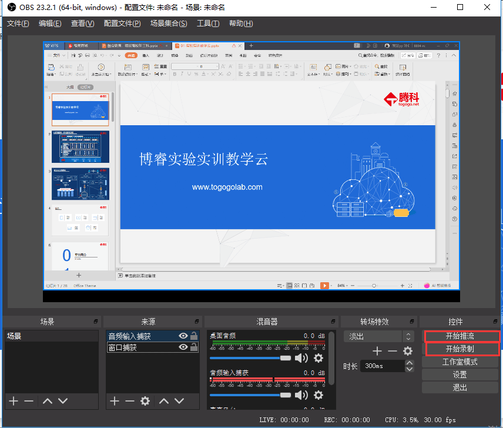503x428 pixels.
Task: Open 设置 settings from the controls panel
Action: tap(460, 374)
